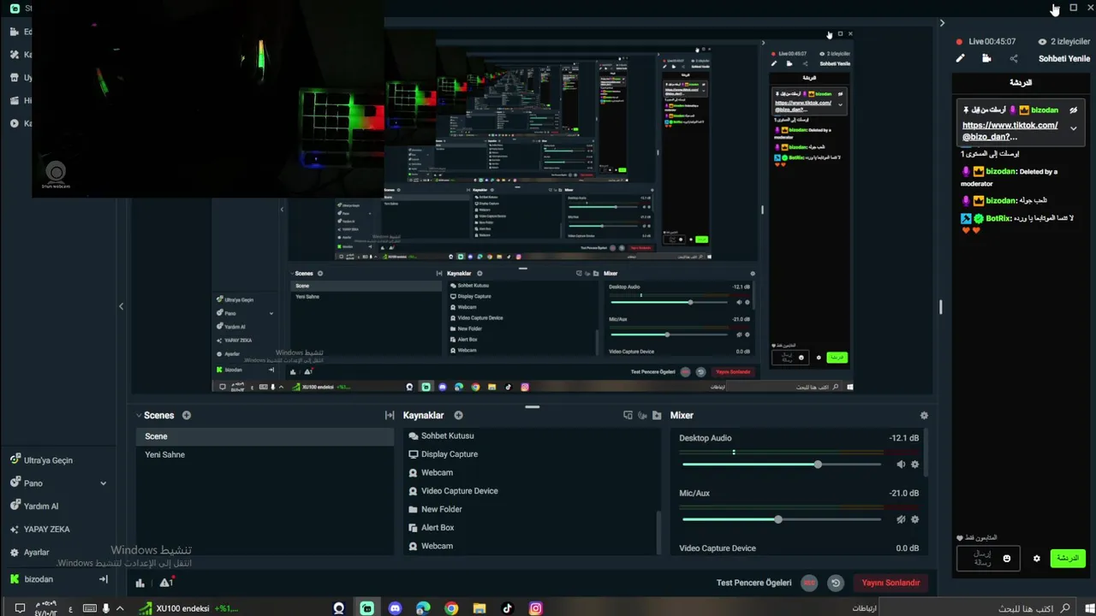1096x616 pixels.
Task: Adjust the Mic/Aux volume slider
Action: pyautogui.click(x=782, y=519)
